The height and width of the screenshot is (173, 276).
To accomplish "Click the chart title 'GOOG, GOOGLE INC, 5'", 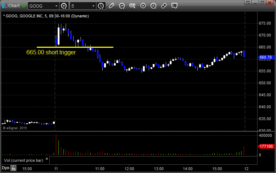I will tap(26, 16).
